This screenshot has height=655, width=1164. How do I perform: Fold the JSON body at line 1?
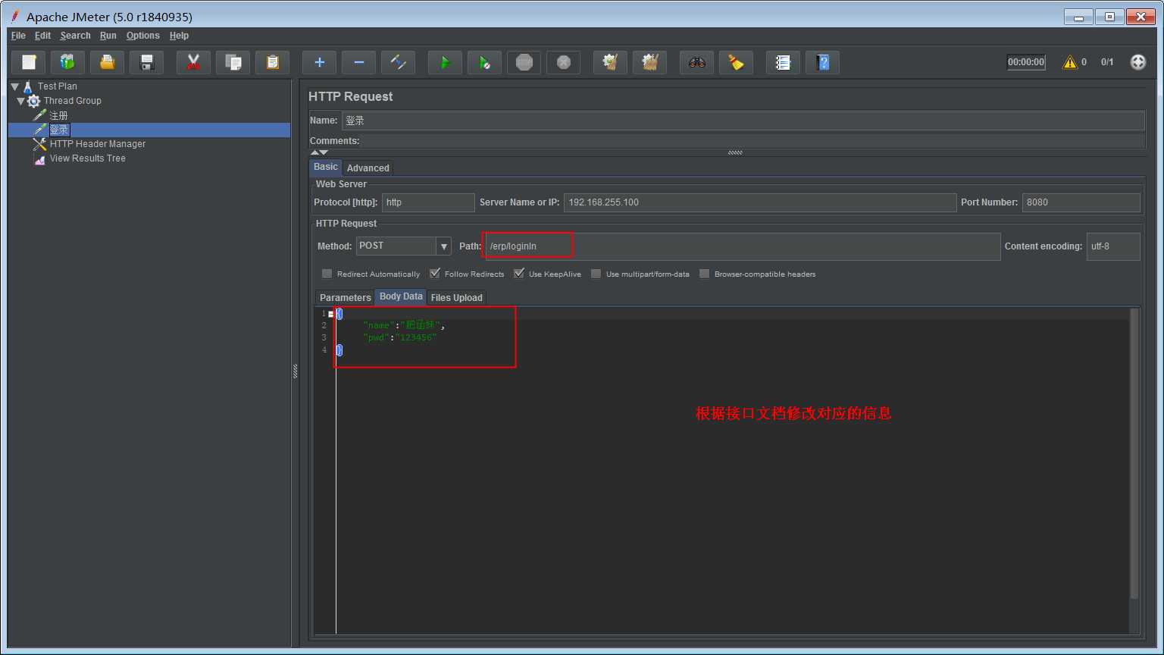point(331,314)
